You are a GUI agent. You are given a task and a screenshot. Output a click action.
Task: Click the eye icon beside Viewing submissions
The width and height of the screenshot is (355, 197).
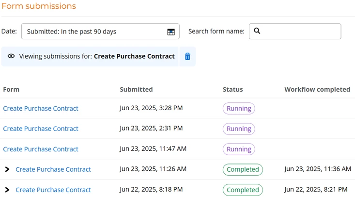(x=11, y=56)
